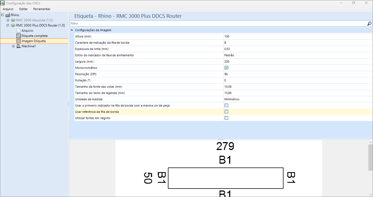
Task: Minimize the Configuração das CNCs window
Action: pos(341,3)
